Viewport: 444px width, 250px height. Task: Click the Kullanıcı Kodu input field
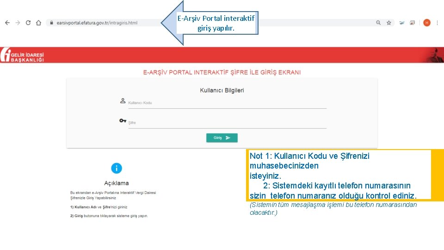coord(228,103)
